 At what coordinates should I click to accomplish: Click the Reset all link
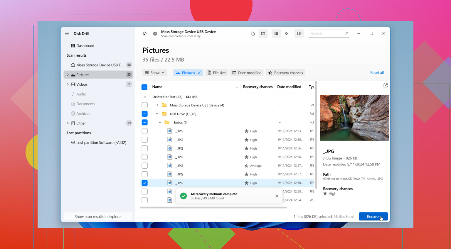[377, 72]
